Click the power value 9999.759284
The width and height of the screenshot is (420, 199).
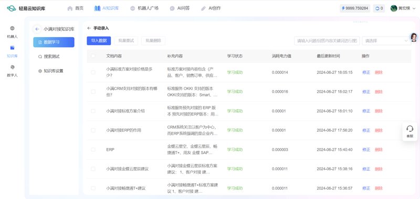[x=357, y=8]
